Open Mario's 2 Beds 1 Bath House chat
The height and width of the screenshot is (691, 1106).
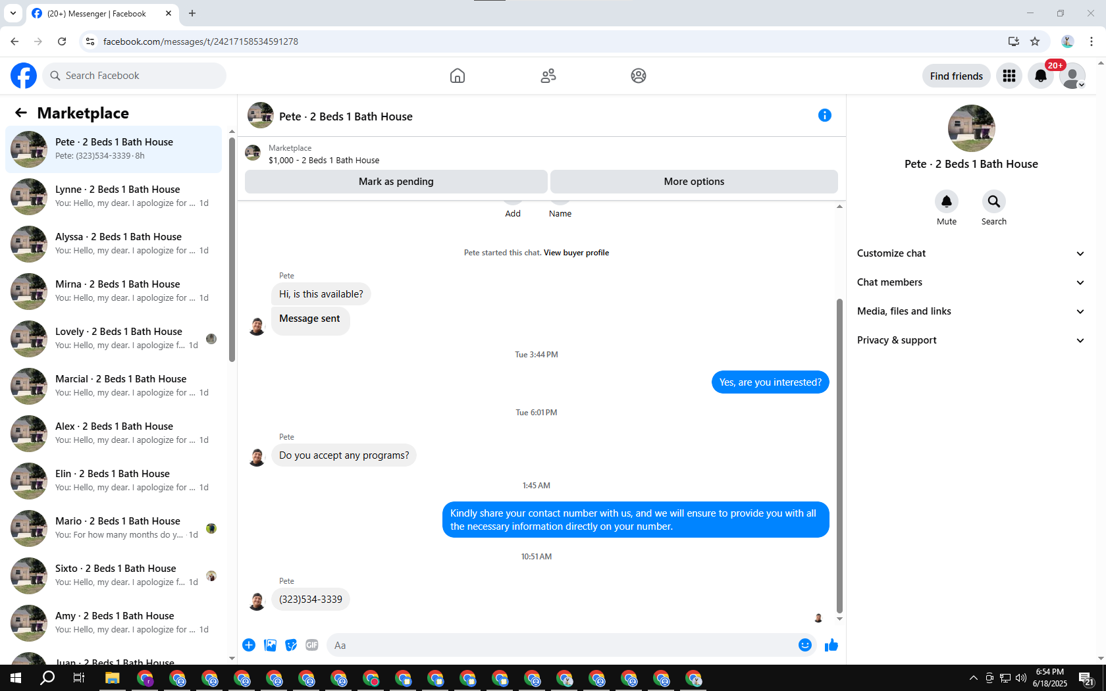[x=114, y=528]
